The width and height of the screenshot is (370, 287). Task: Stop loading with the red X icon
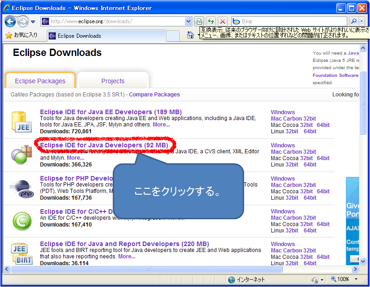[x=223, y=21]
